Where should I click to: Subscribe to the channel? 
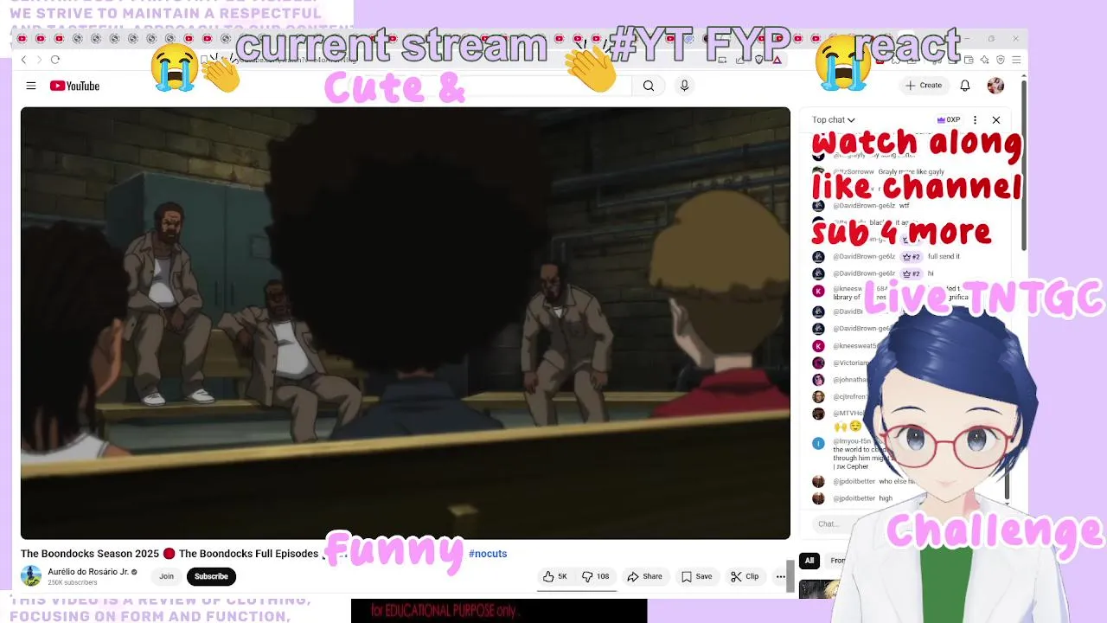tap(211, 576)
